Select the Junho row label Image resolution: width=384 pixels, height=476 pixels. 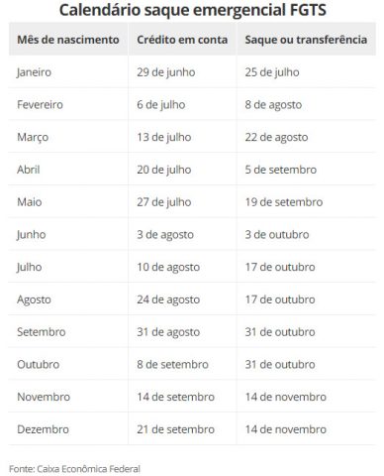coord(31,234)
